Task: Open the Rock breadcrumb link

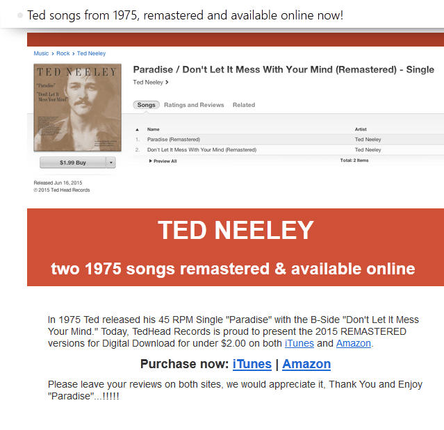Action: tap(63, 53)
